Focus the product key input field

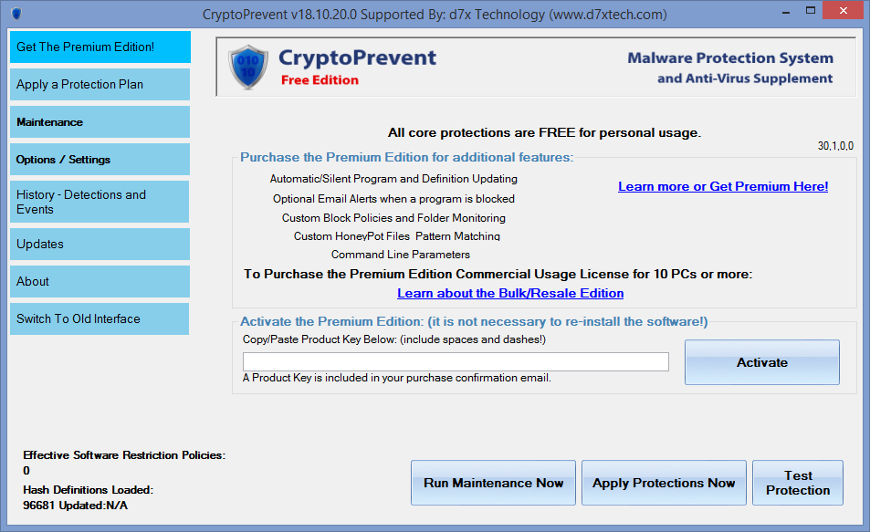456,361
